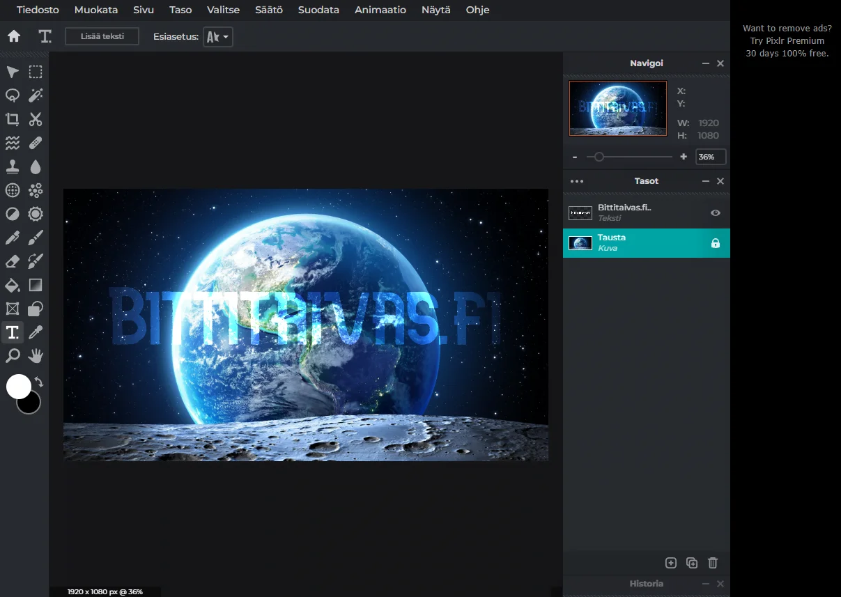Click the Navigoi preview thumbnail

coord(618,108)
